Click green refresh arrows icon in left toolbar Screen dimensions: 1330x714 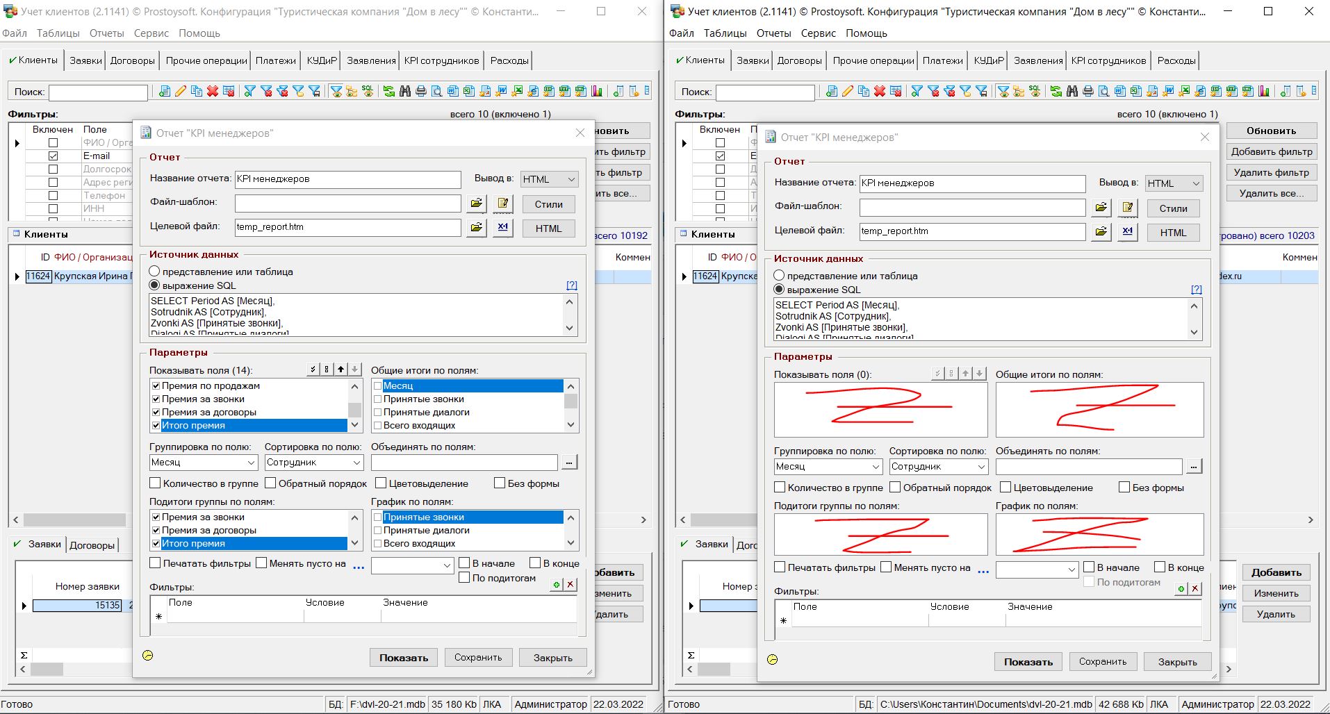point(388,91)
